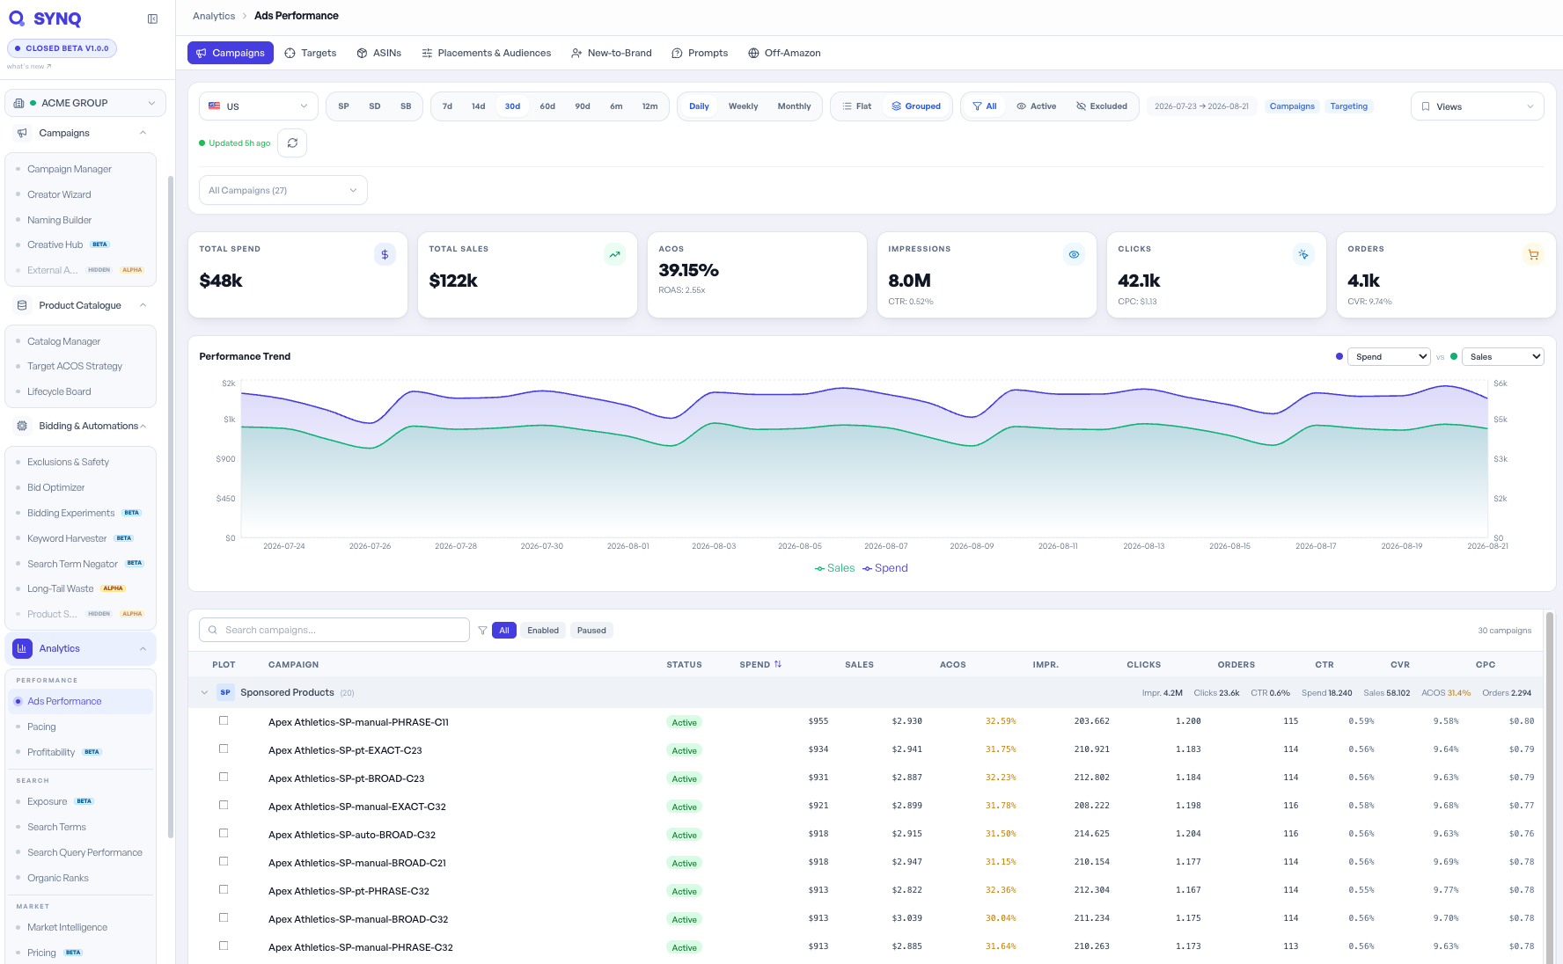Switch to the ASINs tab
This screenshot has height=964, width=1563.
click(x=379, y=53)
